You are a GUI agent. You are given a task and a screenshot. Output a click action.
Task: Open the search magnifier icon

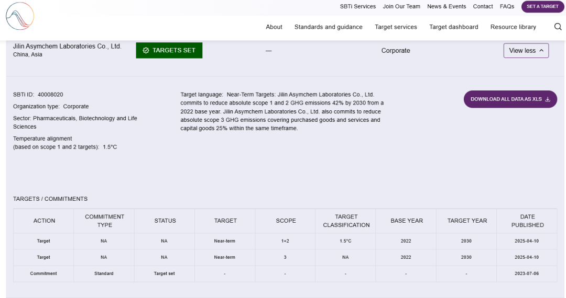(x=558, y=27)
